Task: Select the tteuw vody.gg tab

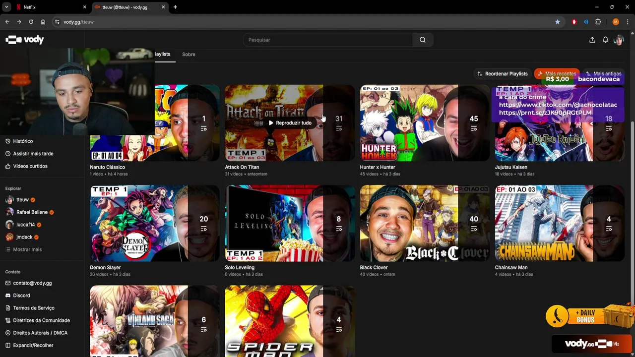Action: [x=129, y=7]
